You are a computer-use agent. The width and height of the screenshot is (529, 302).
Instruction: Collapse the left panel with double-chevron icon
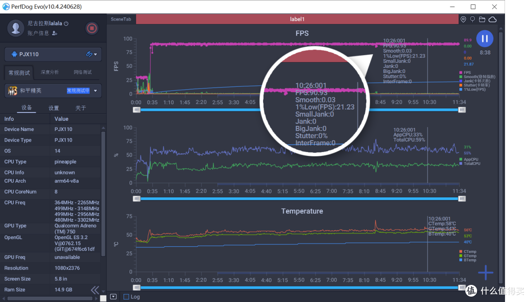tap(95, 290)
